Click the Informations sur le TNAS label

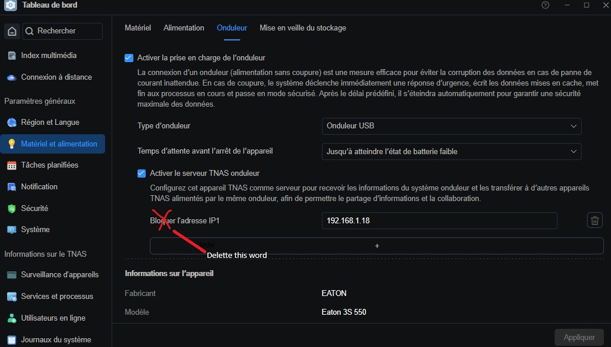[45, 254]
